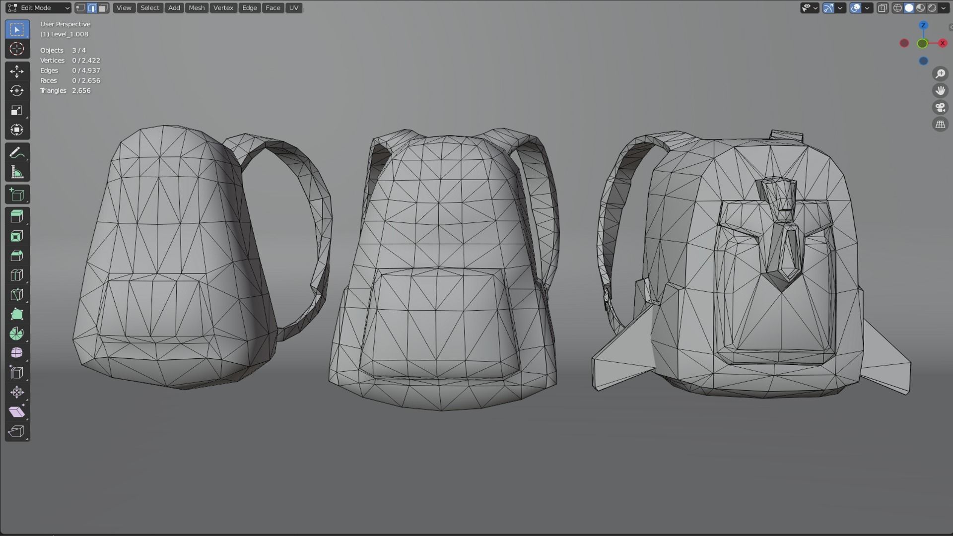The image size is (953, 536).
Task: Click the Zoom view navigation button
Action: coord(940,74)
